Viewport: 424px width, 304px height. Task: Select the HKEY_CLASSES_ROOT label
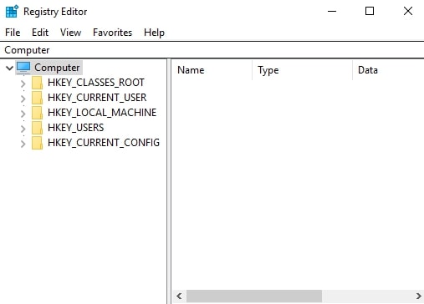pos(96,83)
